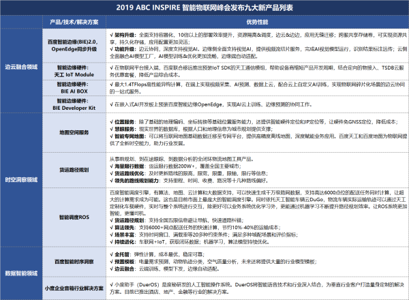The height and width of the screenshot is (300, 409).
Task: Click the checkmark beside 海量限行数据
Action: (111, 165)
